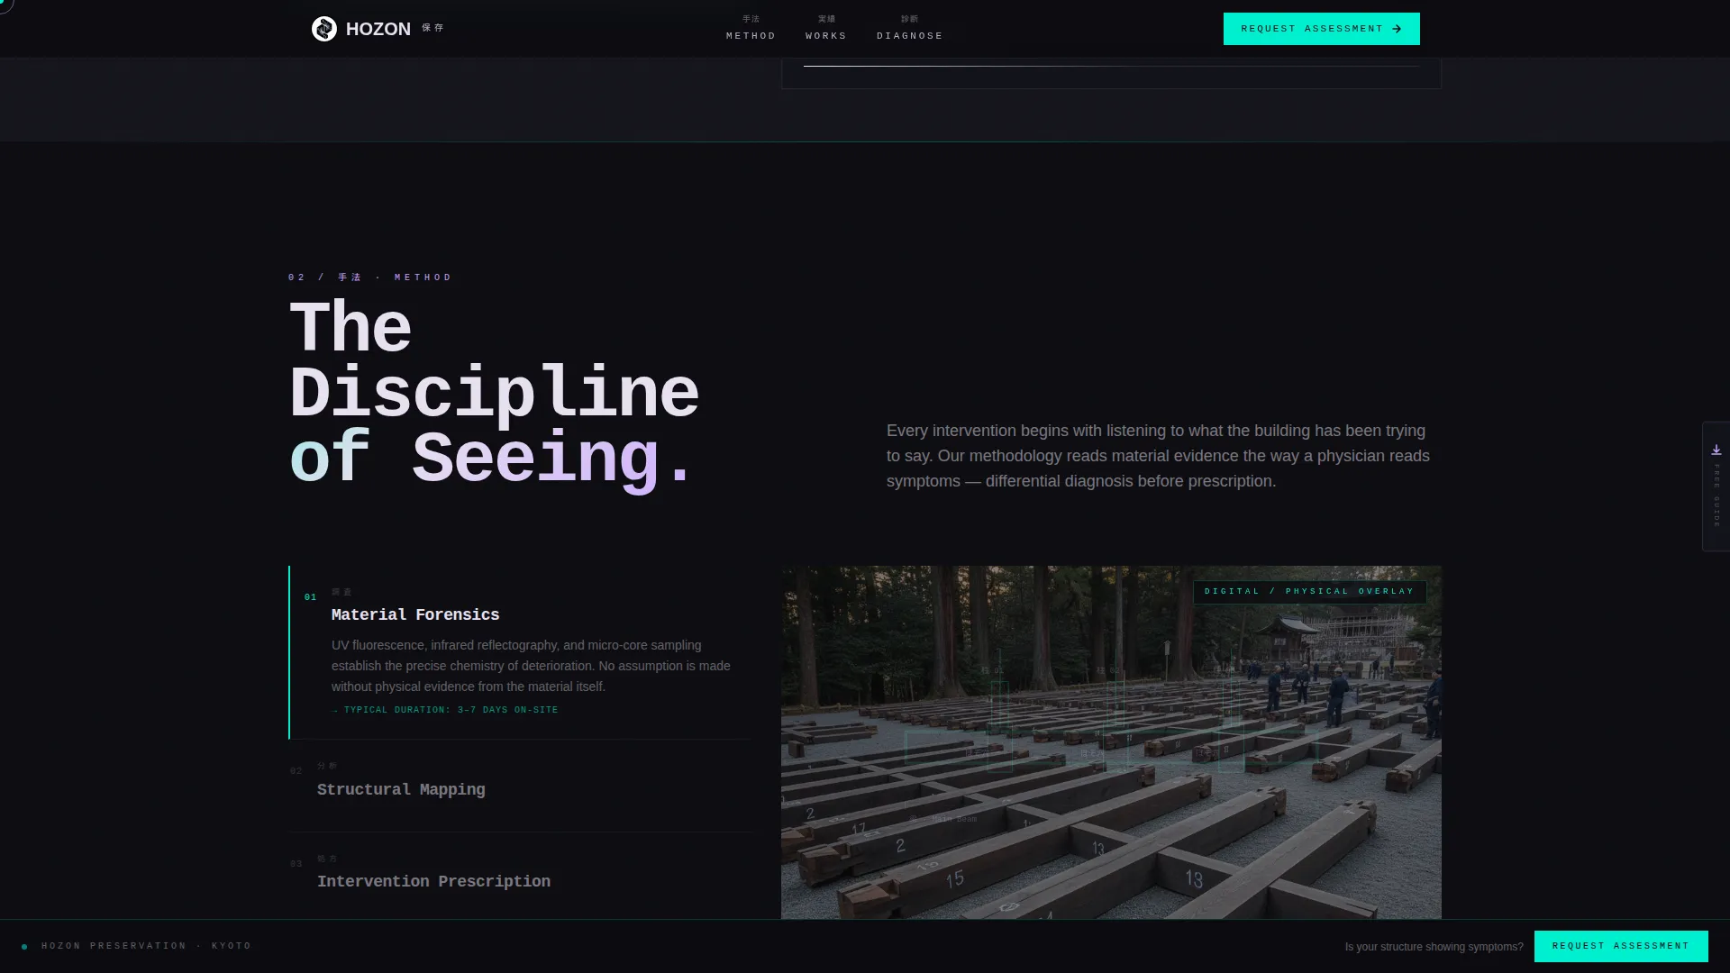Open the Diagnose nav item
Screen dimensions: 1730x973
[x=909, y=28]
